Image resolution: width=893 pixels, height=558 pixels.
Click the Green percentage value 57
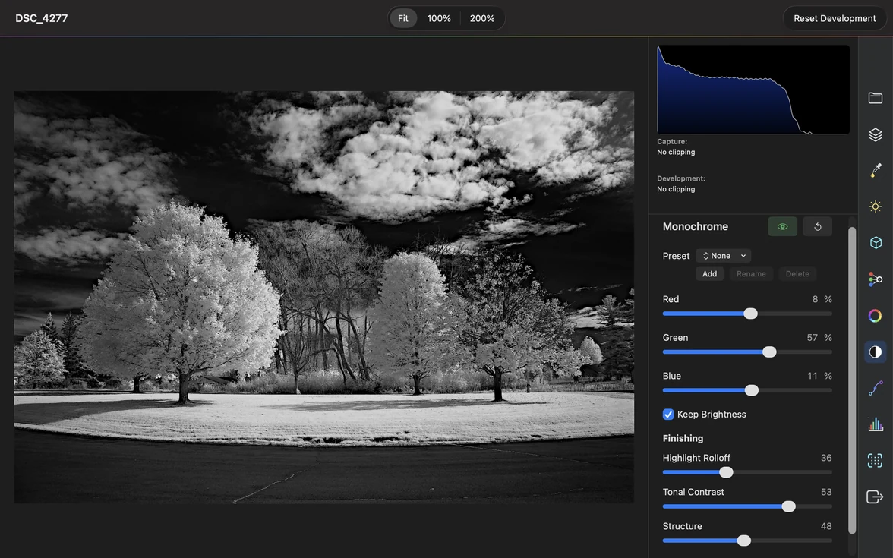813,338
